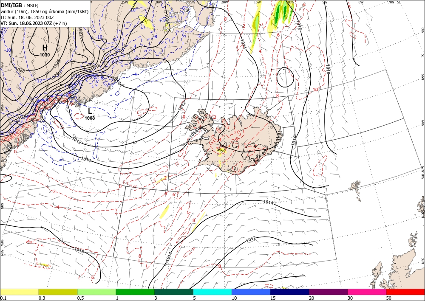Select the 1008 pressure value under L

point(90,118)
